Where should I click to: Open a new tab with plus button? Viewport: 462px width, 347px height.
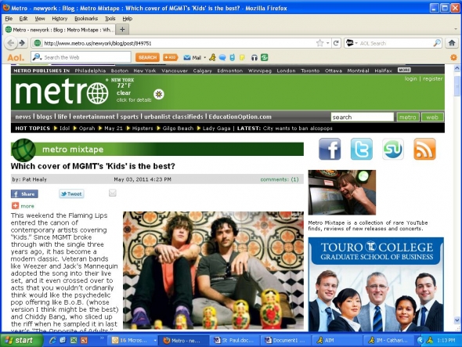122,29
